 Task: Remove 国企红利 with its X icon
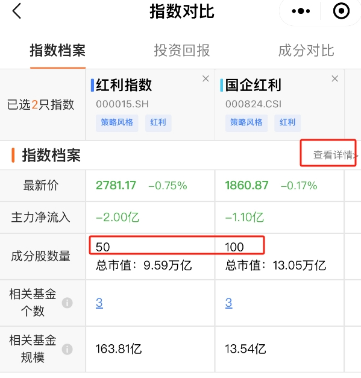tap(334, 78)
